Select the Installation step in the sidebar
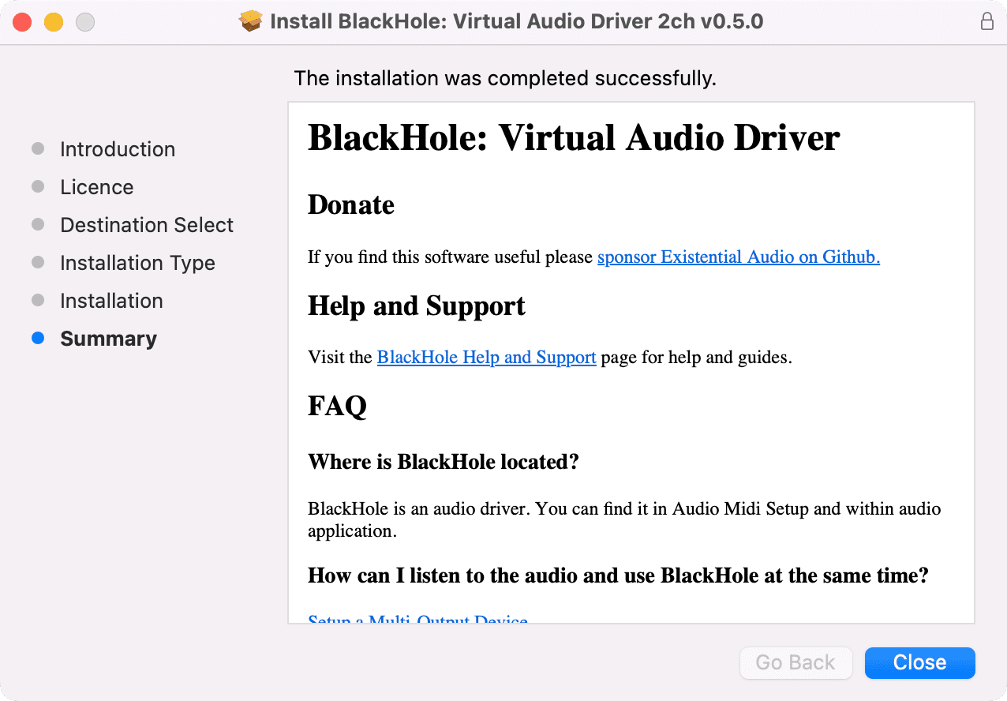This screenshot has width=1007, height=701. coord(111,301)
